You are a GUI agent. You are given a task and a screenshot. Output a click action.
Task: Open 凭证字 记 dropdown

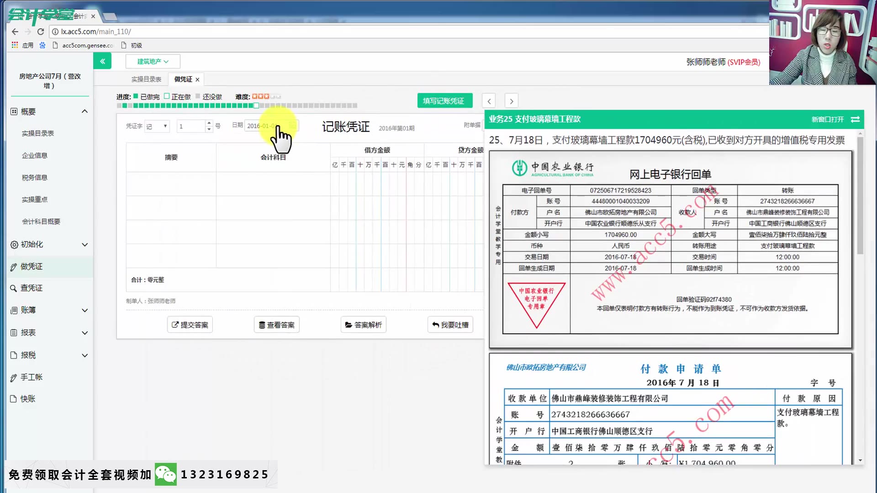pyautogui.click(x=157, y=126)
